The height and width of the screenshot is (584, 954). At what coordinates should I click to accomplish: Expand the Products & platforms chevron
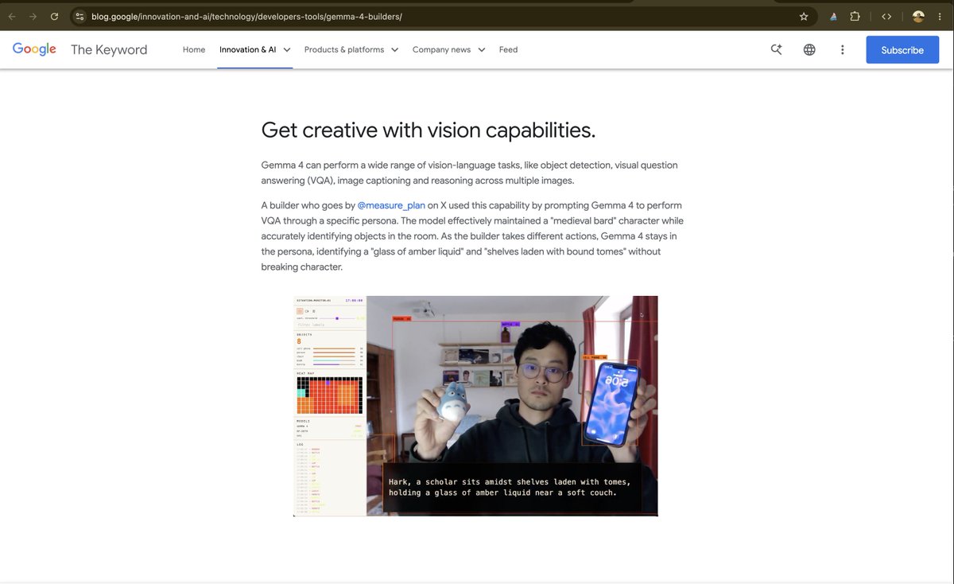(395, 49)
